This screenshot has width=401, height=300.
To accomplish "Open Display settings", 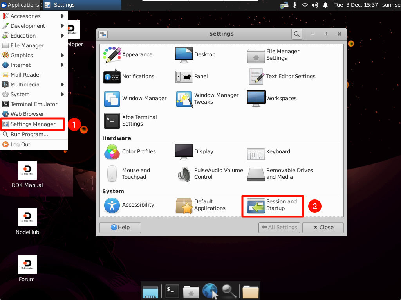I will coord(194,151).
